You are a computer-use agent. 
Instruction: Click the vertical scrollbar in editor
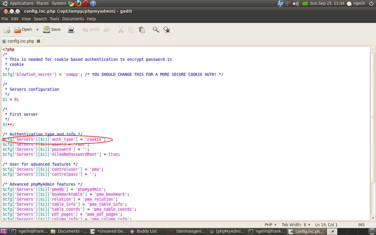[x=372, y=132]
